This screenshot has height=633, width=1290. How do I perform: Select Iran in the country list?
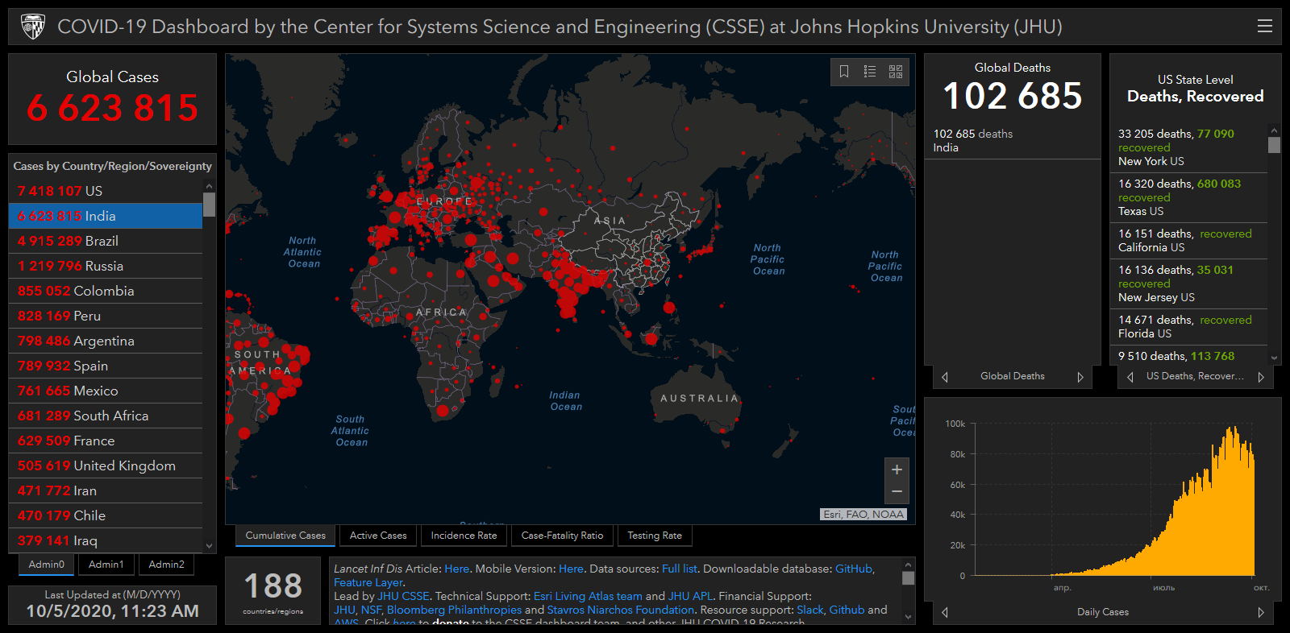click(106, 490)
